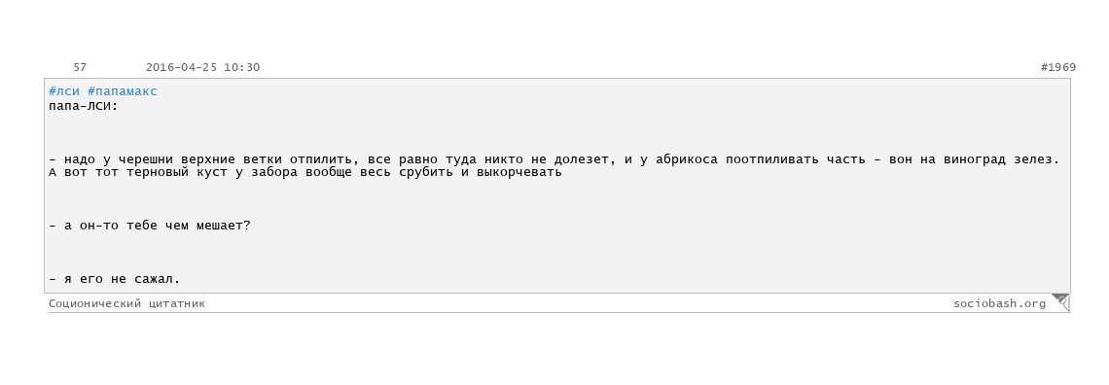The image size is (1109, 385).
Task: Click the word 'виноград' in the quote
Action: [974, 159]
